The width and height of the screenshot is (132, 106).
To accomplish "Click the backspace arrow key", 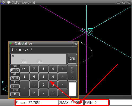I will pyautogui.click(x=15, y=86).
